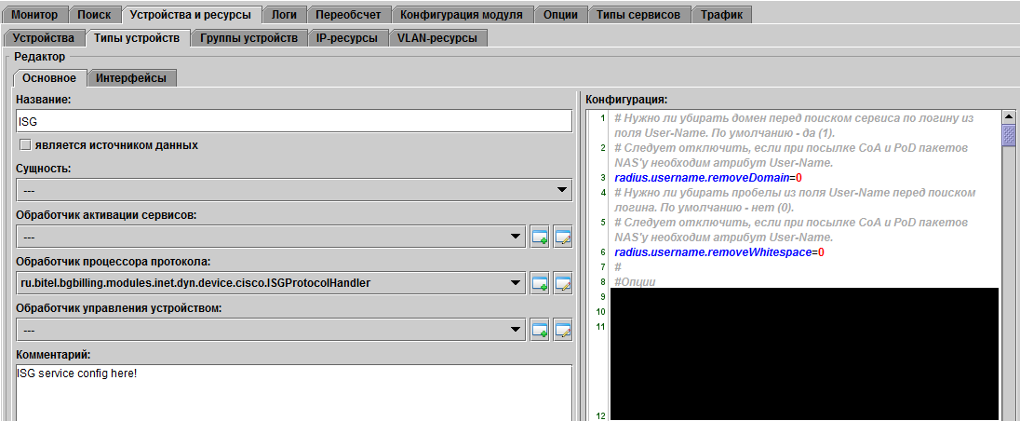Edit the ISGProtocolHandler class icon

pos(563,283)
